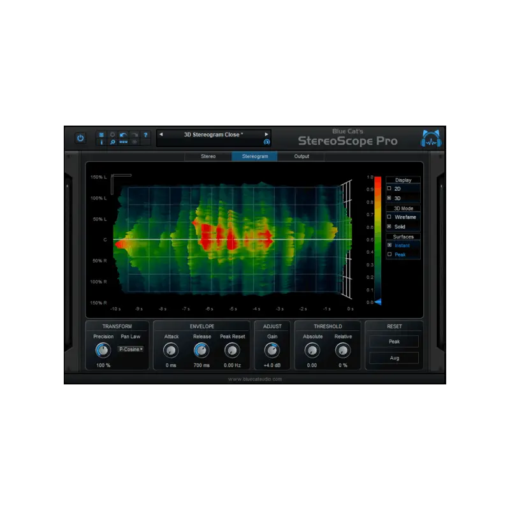510x510 pixels.
Task: Click the Absolute value '0.00'
Action: tap(312, 365)
